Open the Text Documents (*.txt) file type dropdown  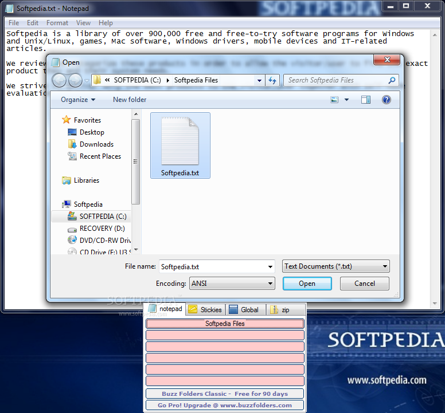[335, 266]
